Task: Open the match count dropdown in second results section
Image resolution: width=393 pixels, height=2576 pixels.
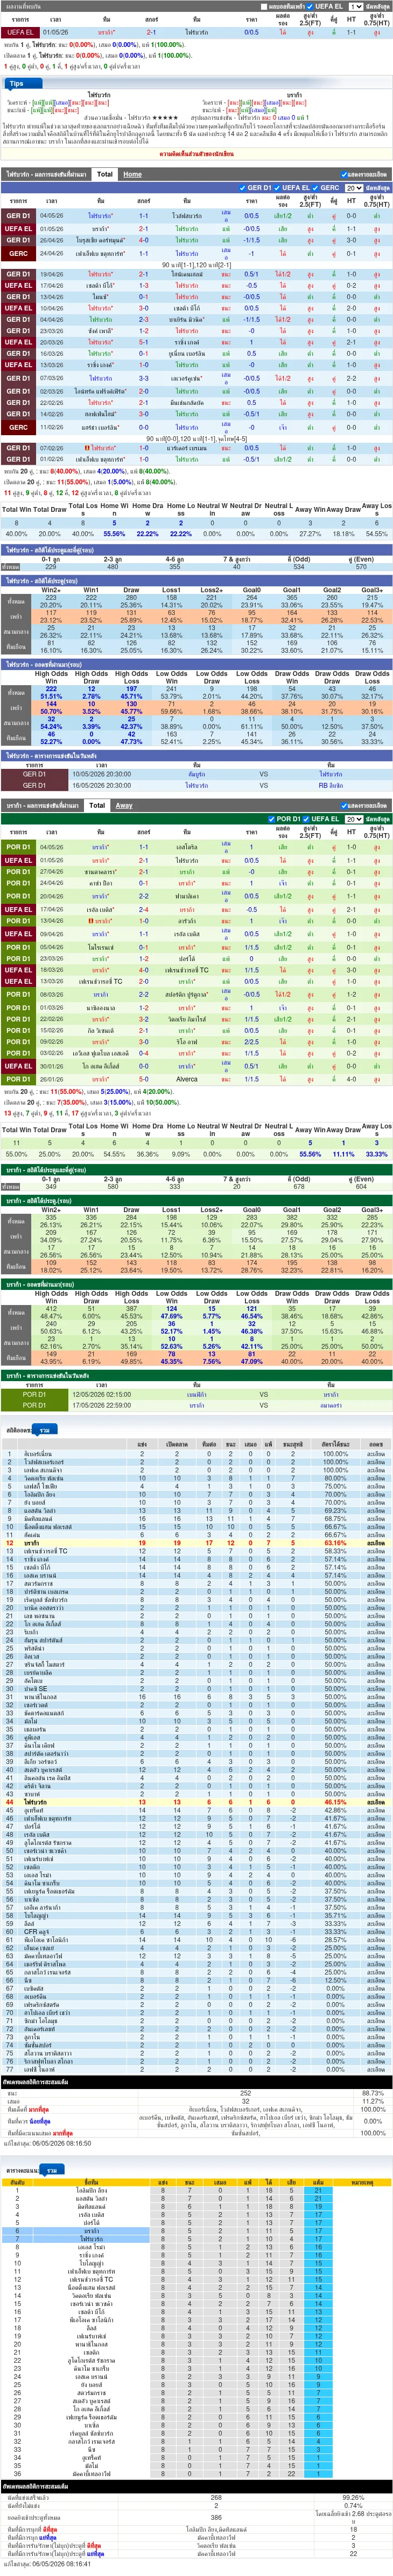Action: pyautogui.click(x=353, y=819)
